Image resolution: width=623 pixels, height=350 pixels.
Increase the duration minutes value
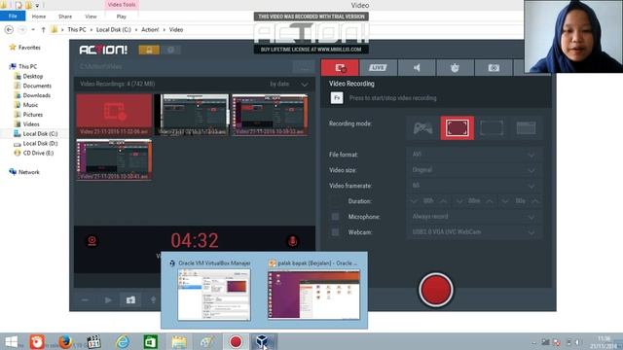(x=490, y=201)
